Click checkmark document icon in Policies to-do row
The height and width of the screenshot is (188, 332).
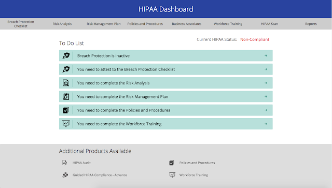click(66, 110)
